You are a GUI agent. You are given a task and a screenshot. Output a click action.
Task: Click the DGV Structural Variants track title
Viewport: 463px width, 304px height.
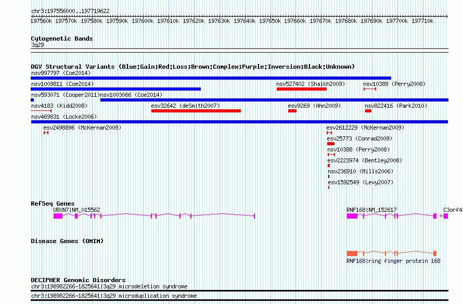[193, 67]
